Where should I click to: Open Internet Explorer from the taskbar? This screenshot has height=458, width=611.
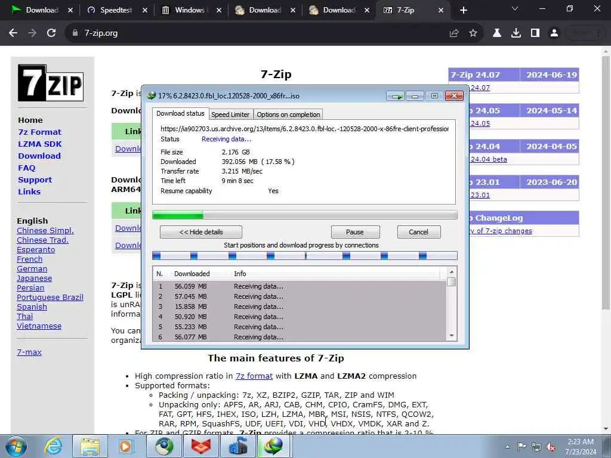53,446
